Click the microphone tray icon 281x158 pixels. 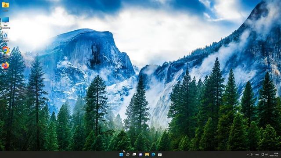tap(252, 154)
